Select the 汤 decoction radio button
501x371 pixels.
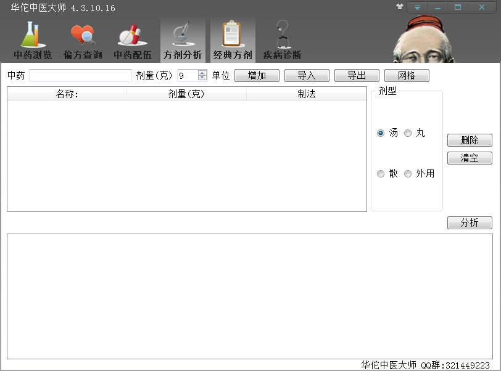[381, 133]
